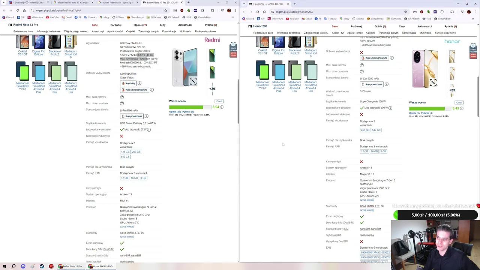Click Kup powerbank on Honor page
480x270 pixels.
tap(372, 84)
